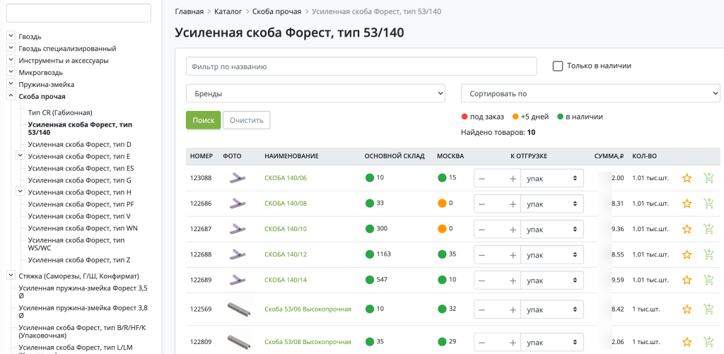Screen dimensions: 724x354
Task: Favorite the СКОБА 140/10 item
Action: coord(687,229)
